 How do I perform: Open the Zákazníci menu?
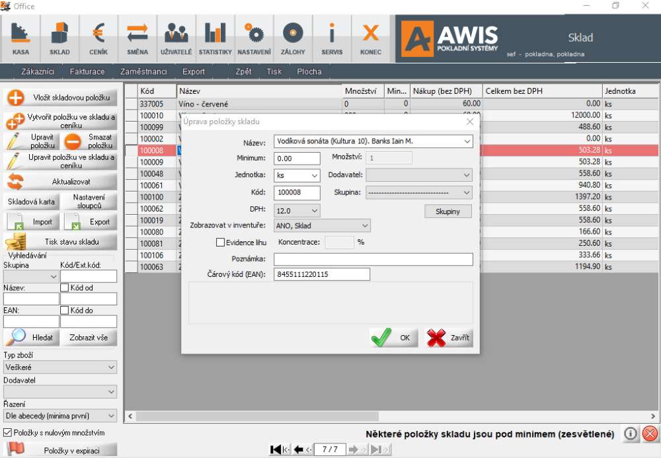(x=38, y=71)
